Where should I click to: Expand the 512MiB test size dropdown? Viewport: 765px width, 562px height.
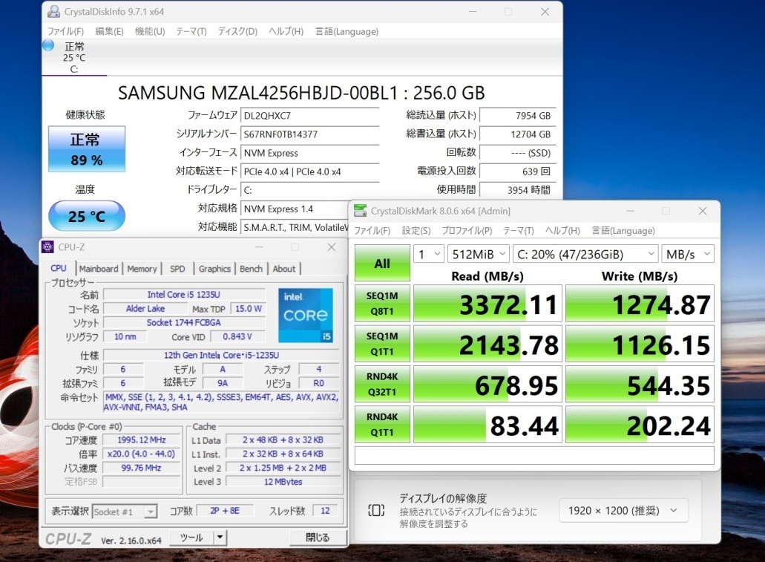point(479,254)
